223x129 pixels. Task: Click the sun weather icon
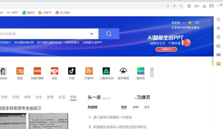click(x=190, y=23)
